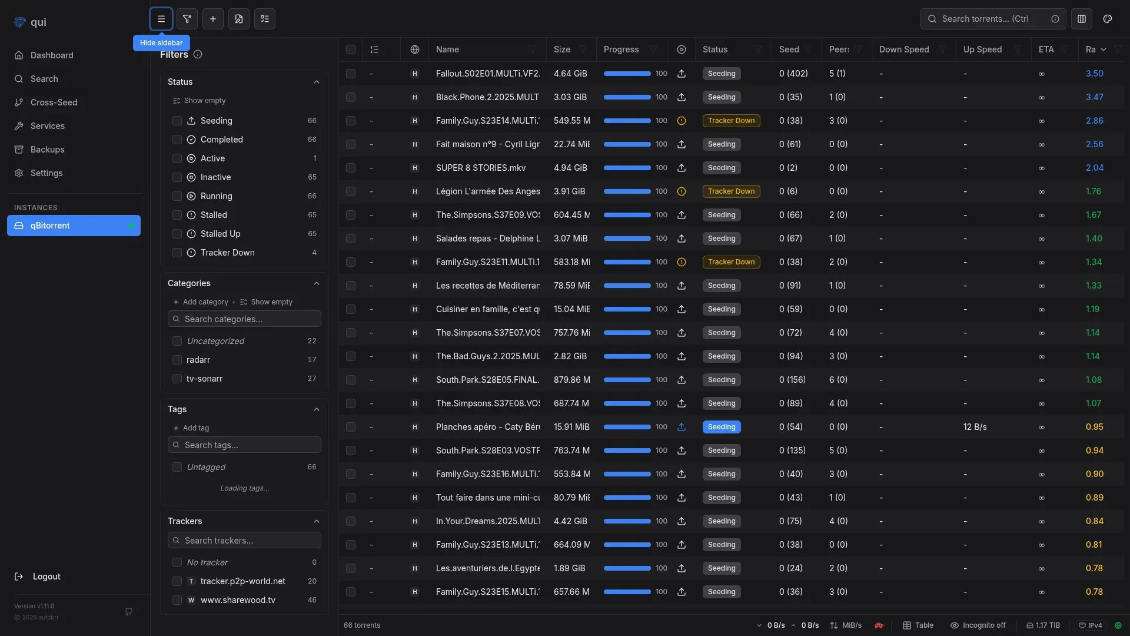Viewport: 1130px width, 636px height.
Task: Click the create torrent file icon
Action: click(x=239, y=19)
